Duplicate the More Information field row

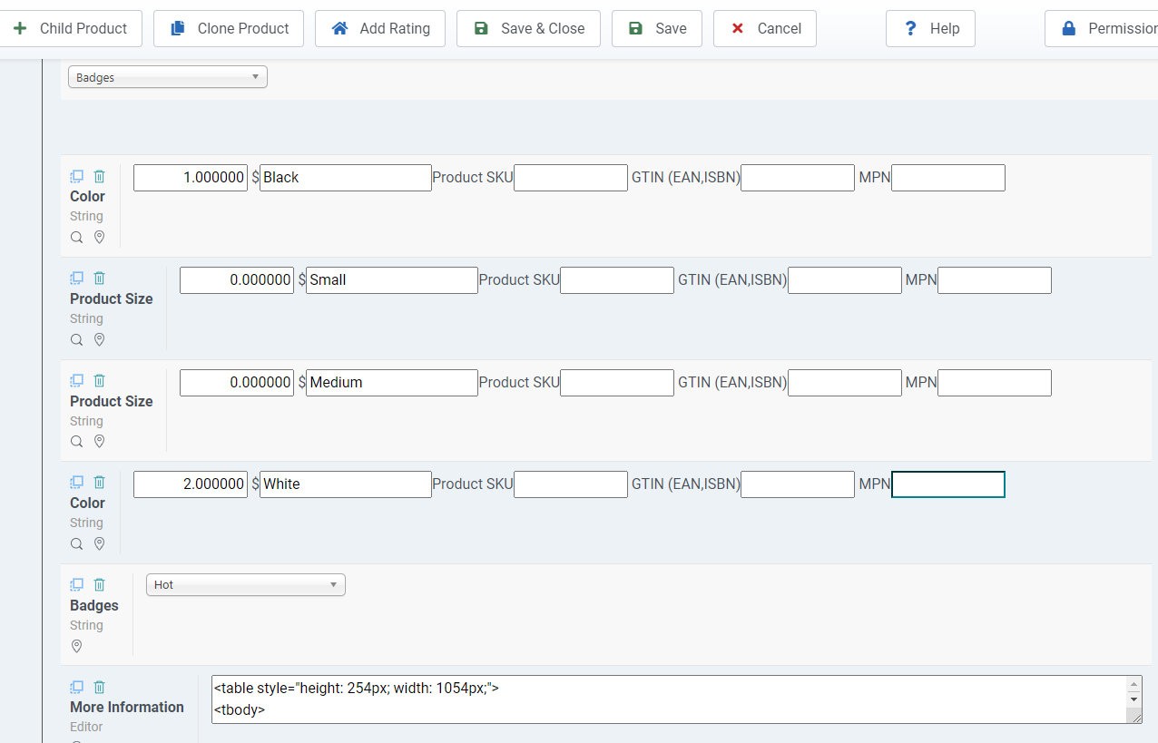click(x=77, y=688)
